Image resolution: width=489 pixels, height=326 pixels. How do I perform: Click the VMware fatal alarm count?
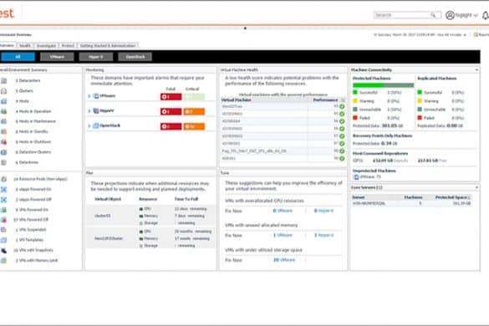click(171, 97)
